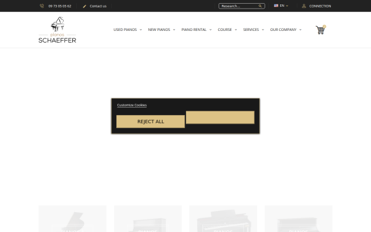371x232 pixels.
Task: Open the Used Pianos menu
Action: [125, 30]
